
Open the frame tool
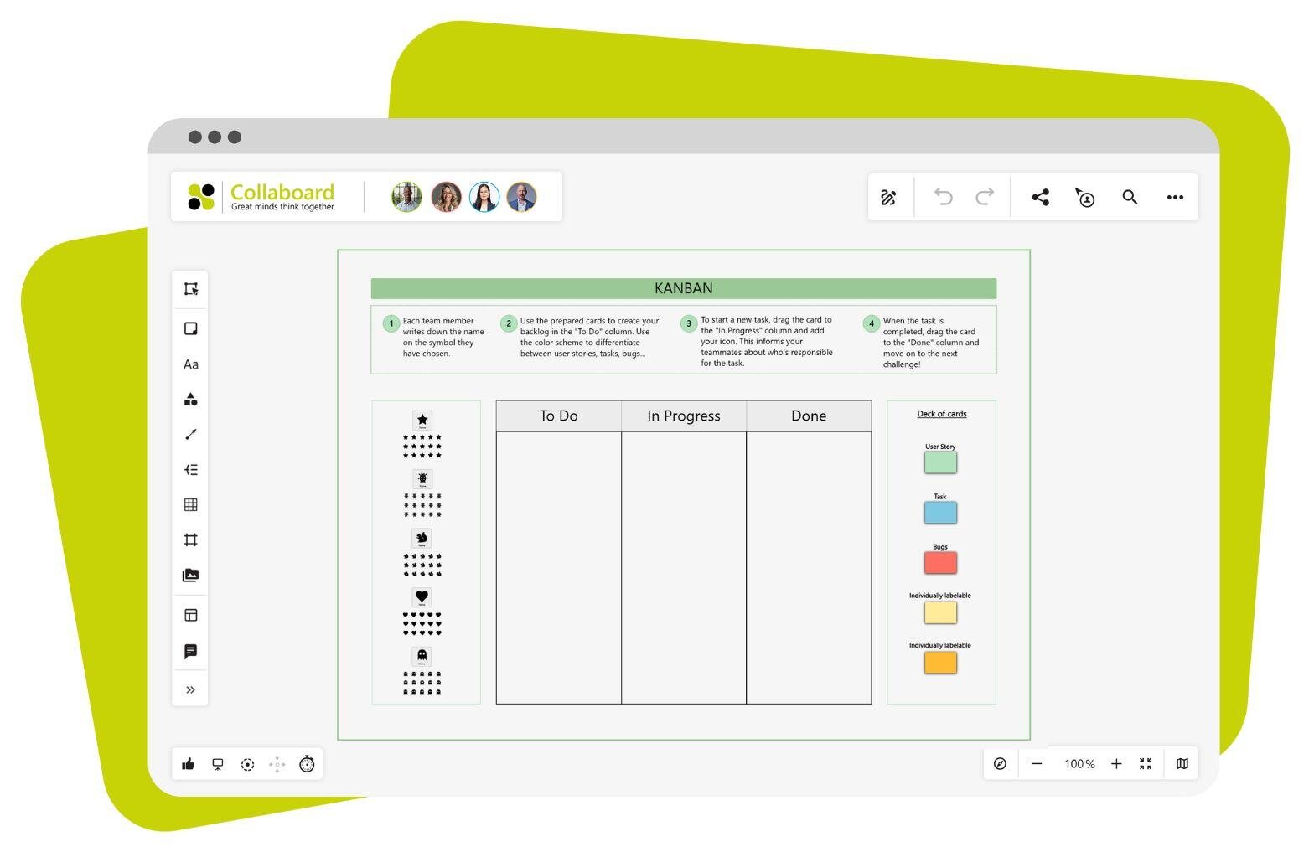[x=190, y=540]
